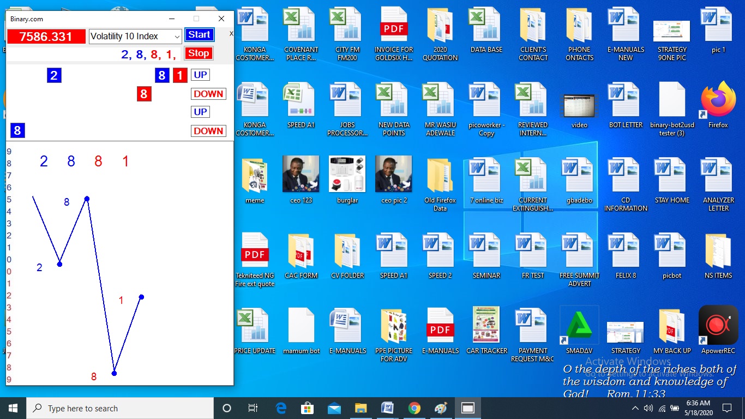
Task: Open File Explorer from the taskbar
Action: pos(361,408)
